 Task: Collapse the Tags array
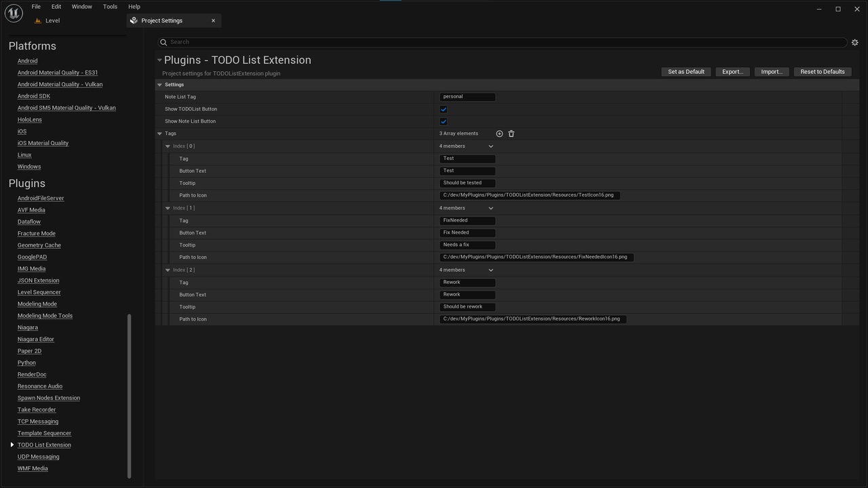pos(160,134)
